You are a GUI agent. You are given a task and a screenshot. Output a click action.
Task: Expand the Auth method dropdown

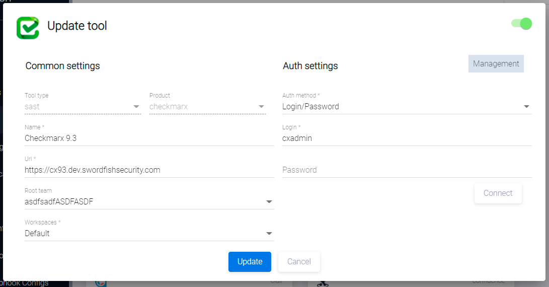pyautogui.click(x=526, y=107)
